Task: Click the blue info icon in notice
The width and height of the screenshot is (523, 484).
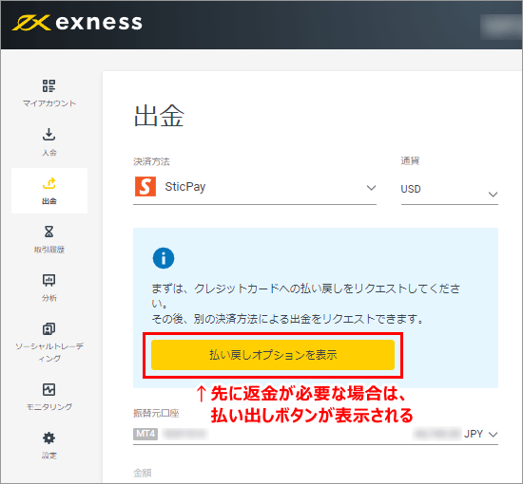Action: [164, 258]
